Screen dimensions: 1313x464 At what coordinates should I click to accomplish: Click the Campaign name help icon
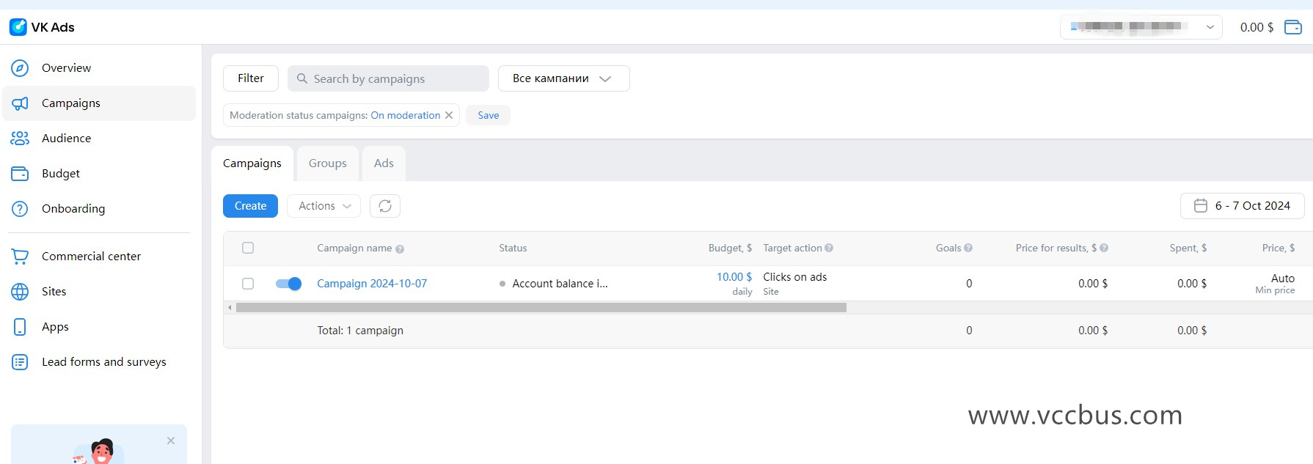coord(400,249)
